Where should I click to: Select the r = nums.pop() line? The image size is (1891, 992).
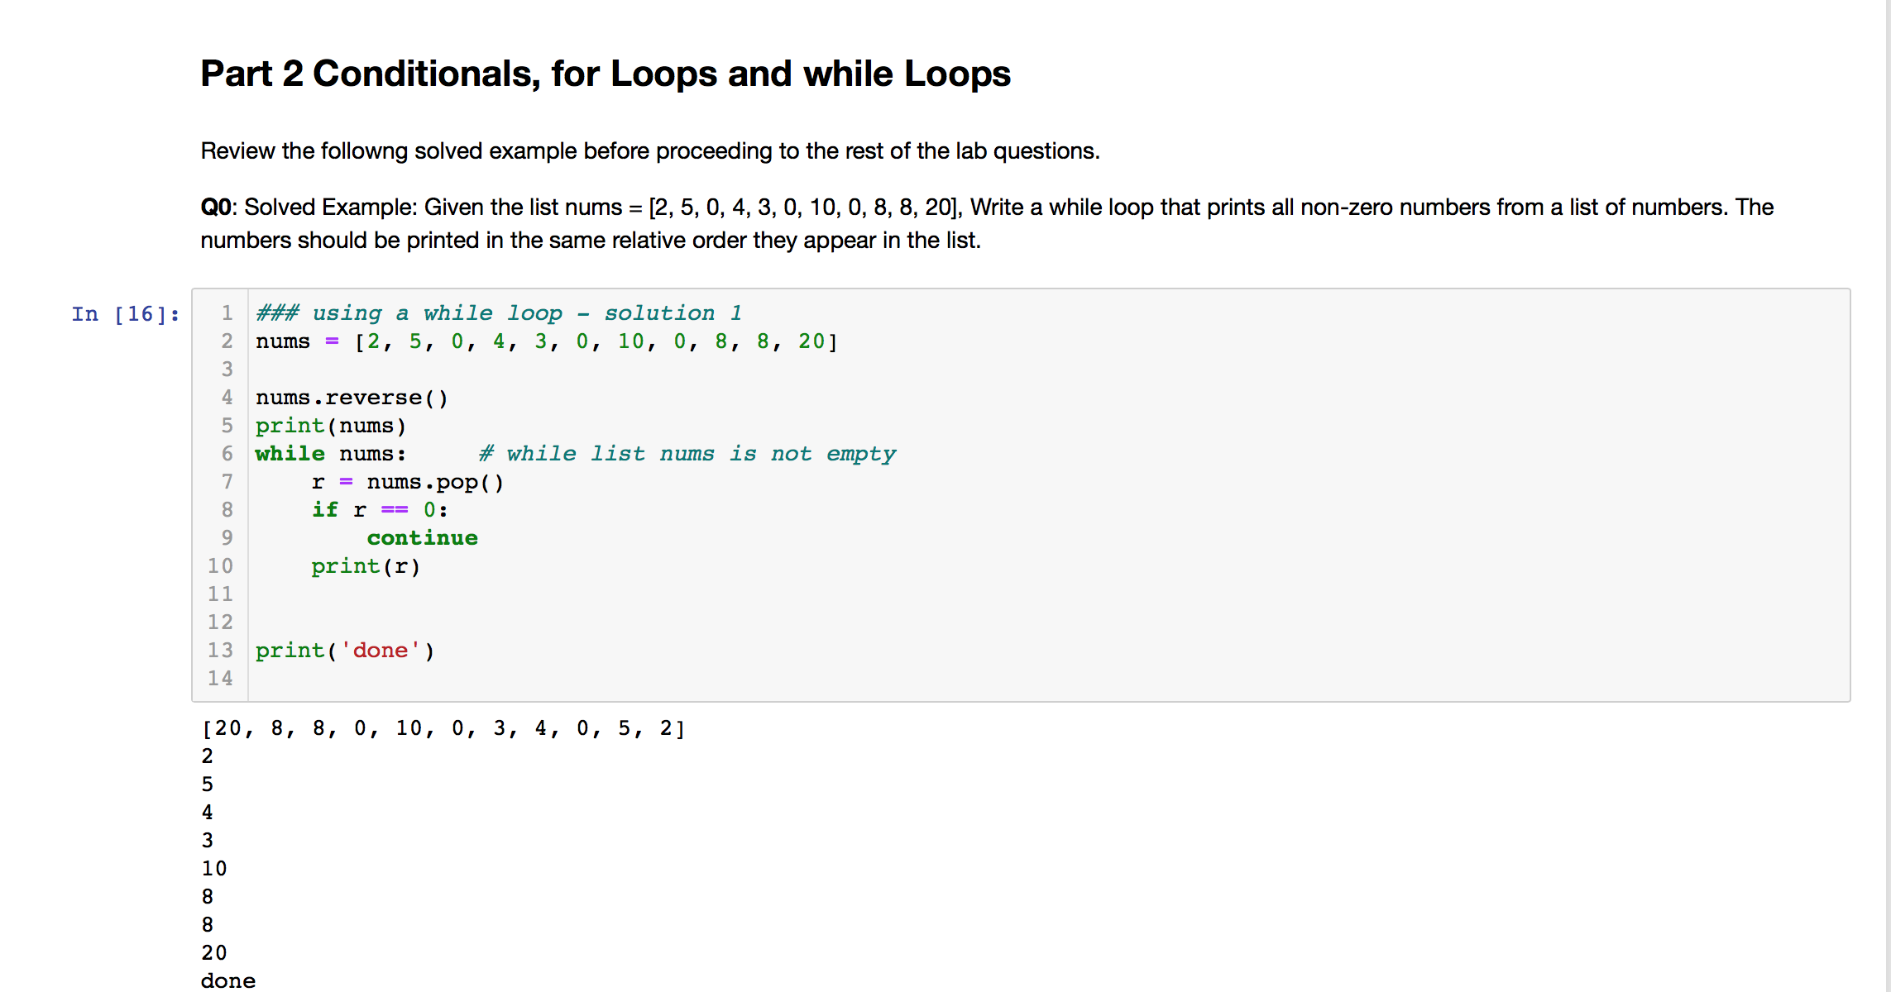tap(407, 482)
